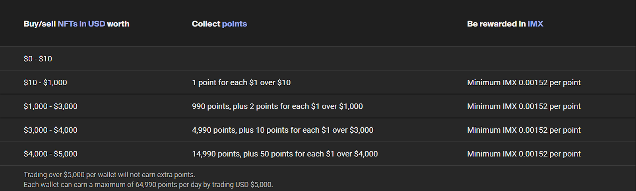Click the 'IMX' highlighted header word

coord(535,24)
